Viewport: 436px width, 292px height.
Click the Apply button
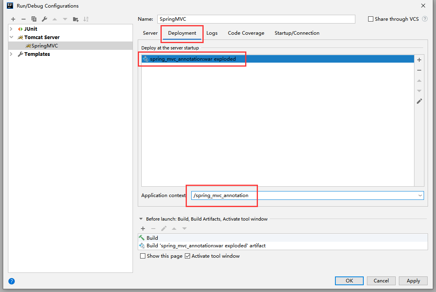(x=413, y=280)
